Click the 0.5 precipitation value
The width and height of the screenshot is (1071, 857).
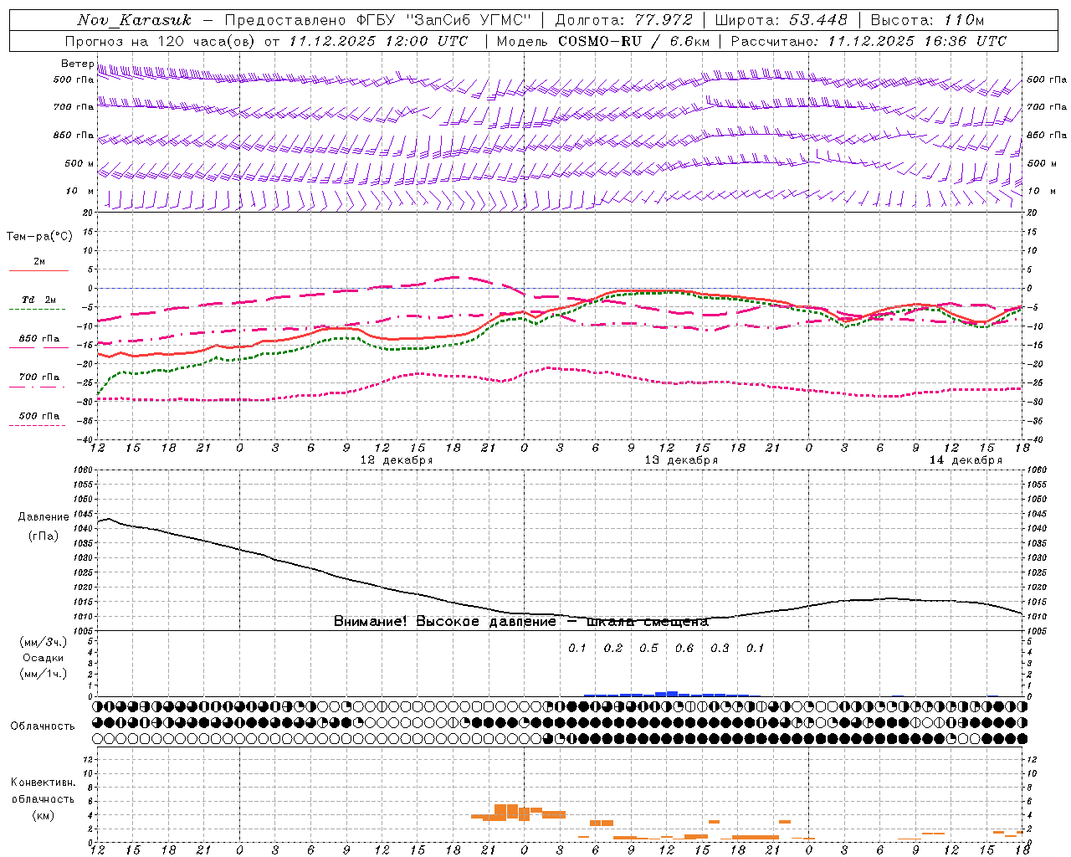click(648, 649)
